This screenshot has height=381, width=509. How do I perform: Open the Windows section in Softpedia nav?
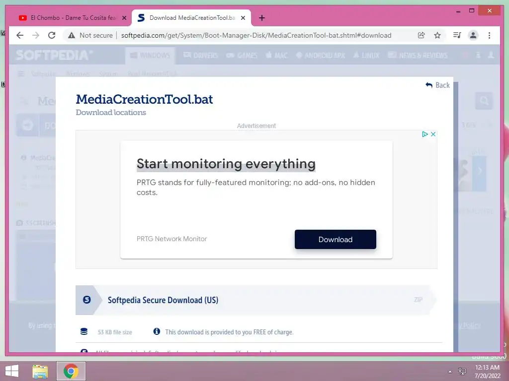(x=150, y=56)
